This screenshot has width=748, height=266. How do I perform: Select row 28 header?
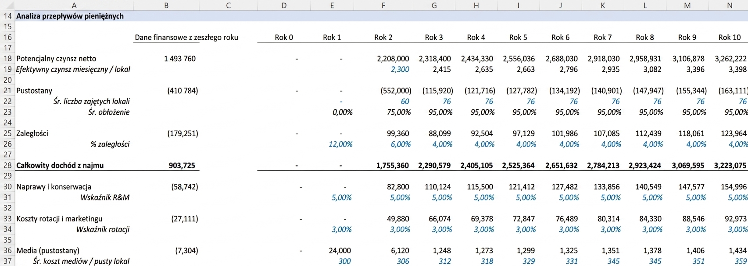pos(7,165)
